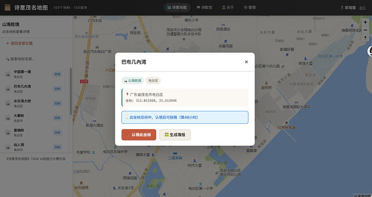This screenshot has height=197, width=372.
Task: Focus the 搜索地标名称 search field
Action: [x=36, y=59]
